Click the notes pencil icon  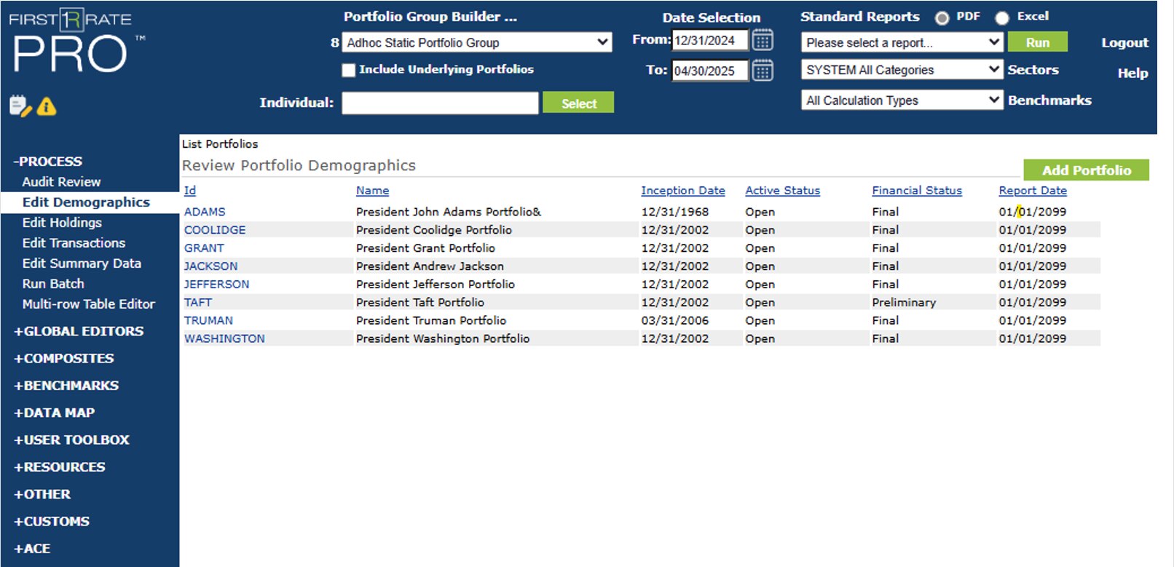[x=20, y=106]
